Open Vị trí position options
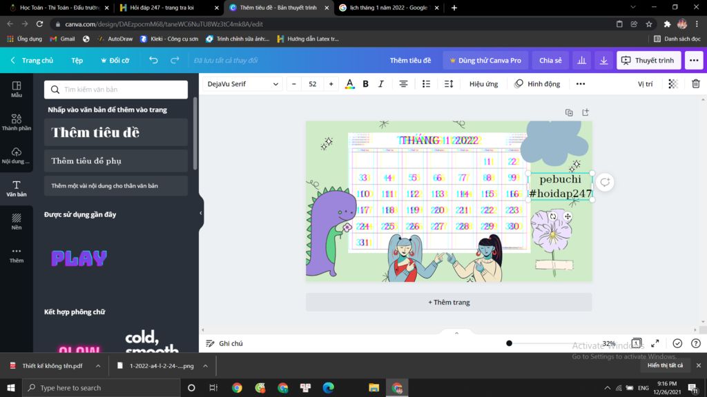The image size is (707, 397). click(646, 84)
